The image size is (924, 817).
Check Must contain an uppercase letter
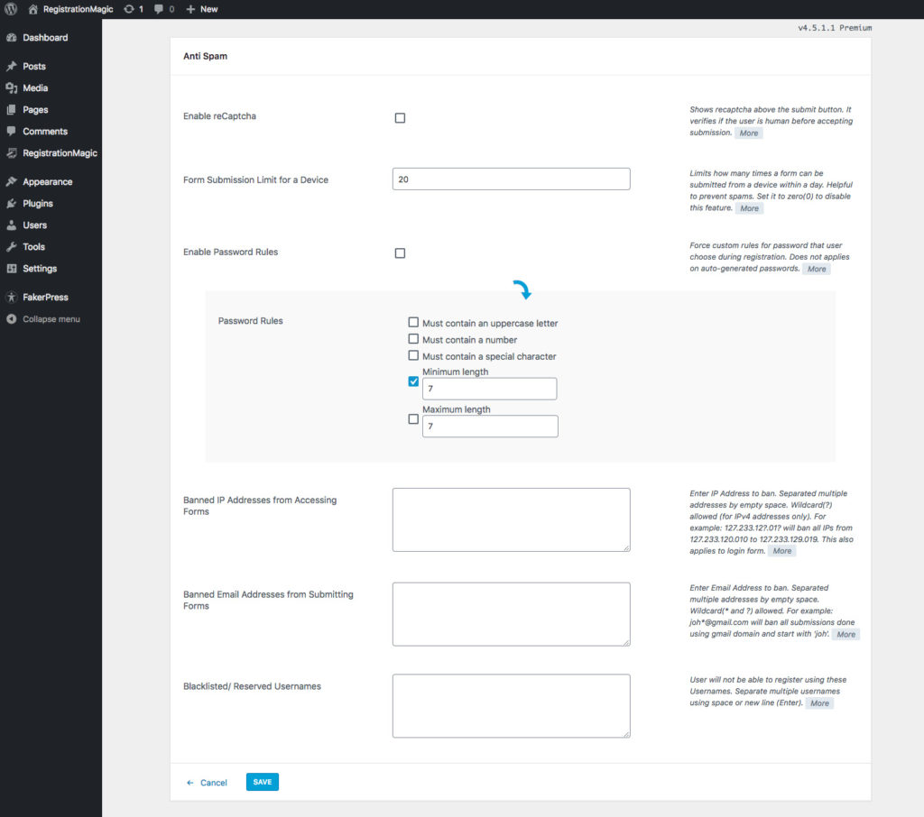click(x=413, y=322)
